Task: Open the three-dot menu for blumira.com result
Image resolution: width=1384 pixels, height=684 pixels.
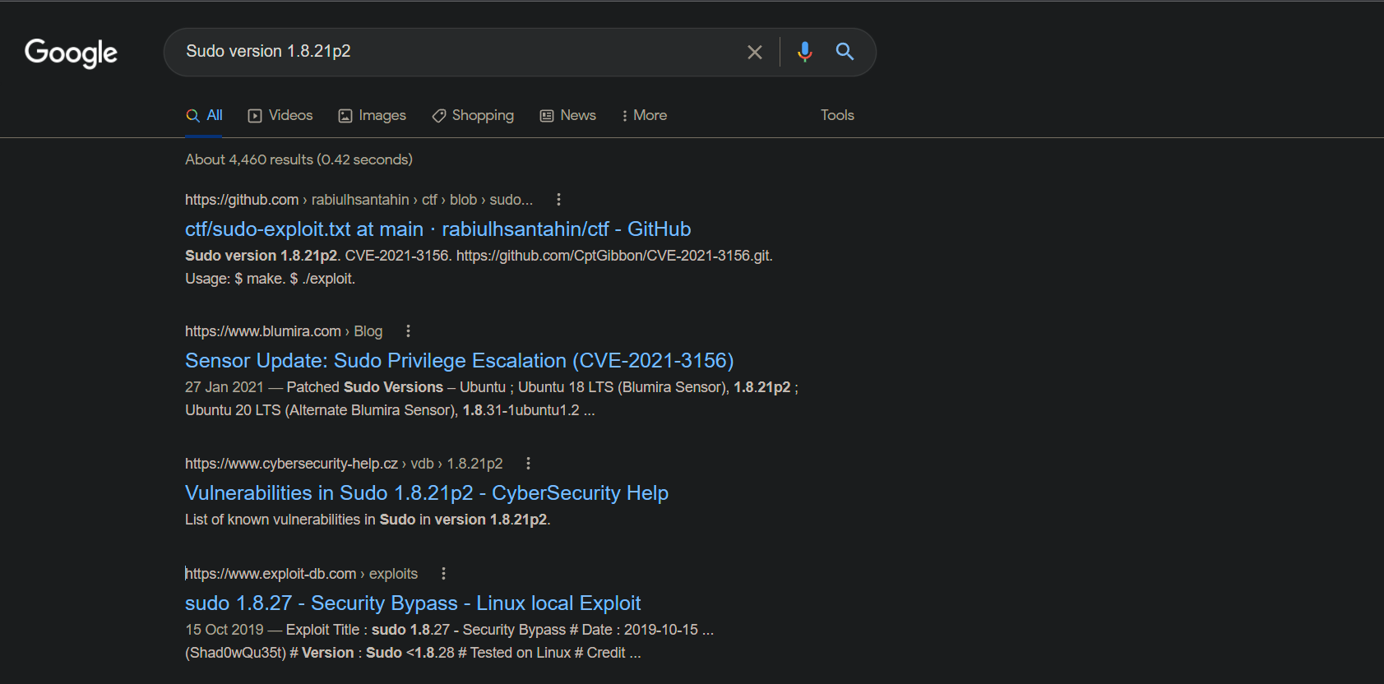Action: [408, 331]
